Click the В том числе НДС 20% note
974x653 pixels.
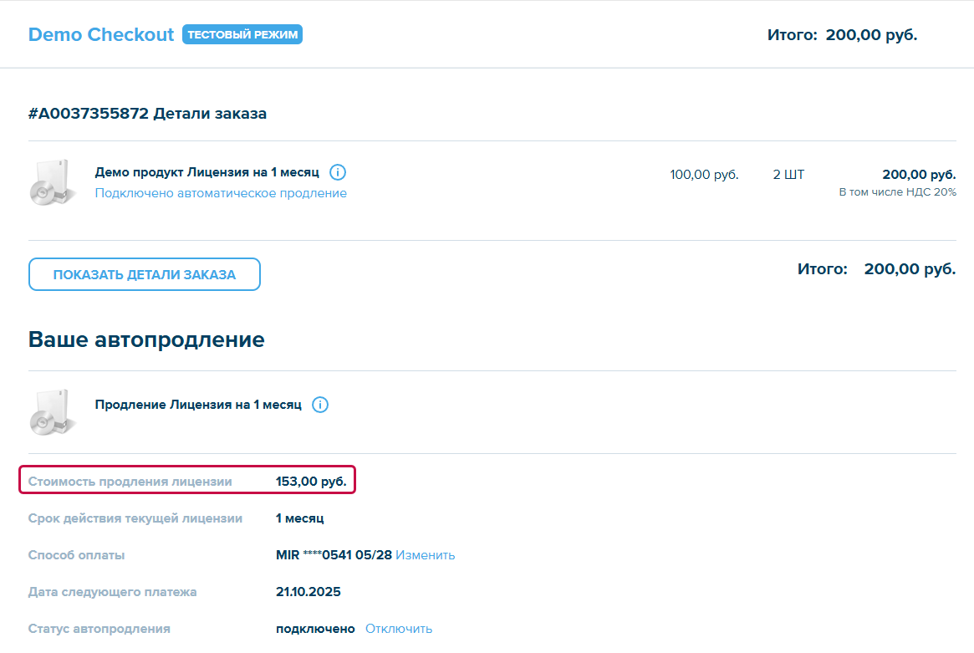[x=897, y=192]
